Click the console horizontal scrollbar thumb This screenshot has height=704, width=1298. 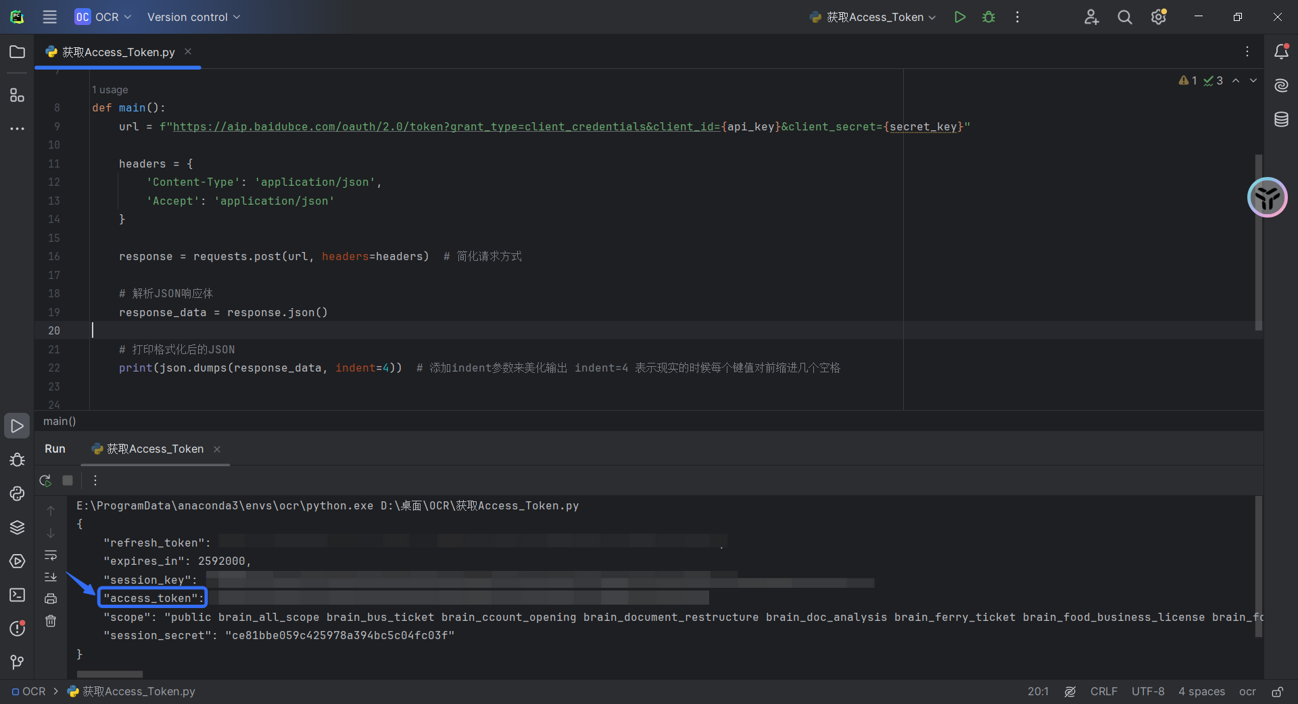[x=110, y=674]
